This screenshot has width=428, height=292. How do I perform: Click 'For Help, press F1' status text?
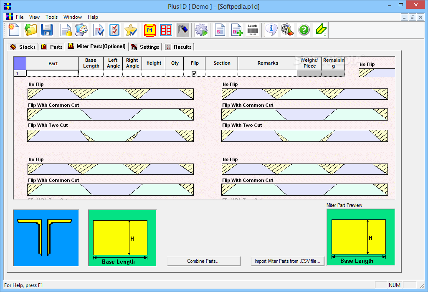[23, 285]
